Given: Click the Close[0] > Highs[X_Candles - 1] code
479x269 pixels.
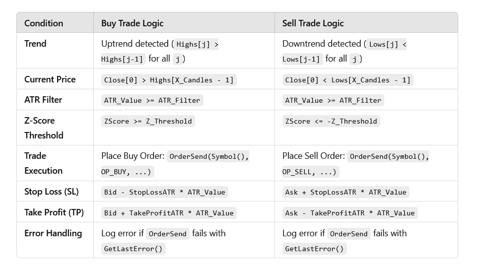Looking at the screenshot, I should [169, 80].
